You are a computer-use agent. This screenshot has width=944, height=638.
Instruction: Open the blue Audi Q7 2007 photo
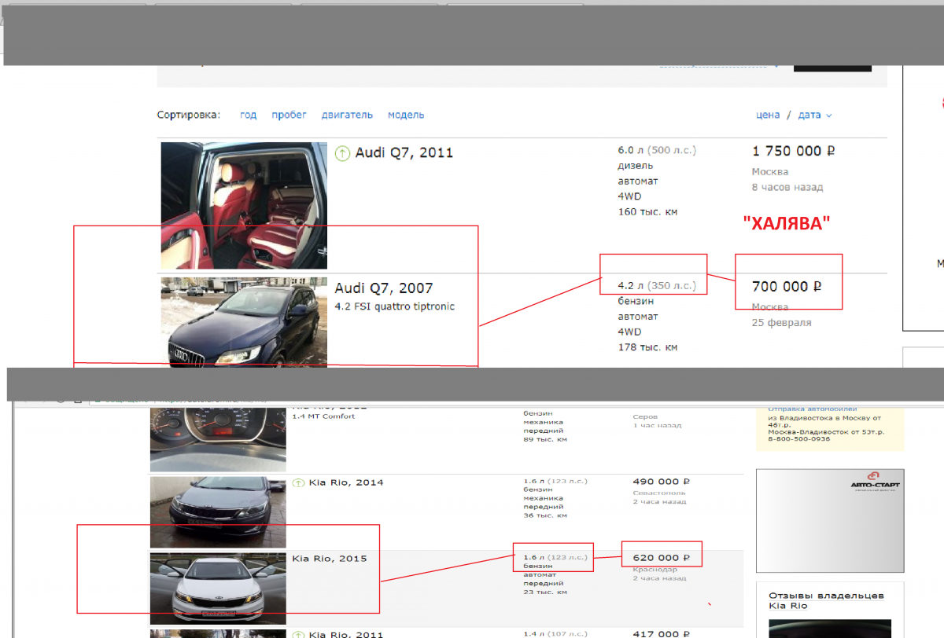pyautogui.click(x=244, y=321)
